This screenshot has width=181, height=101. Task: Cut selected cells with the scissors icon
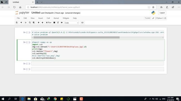point(26,23)
